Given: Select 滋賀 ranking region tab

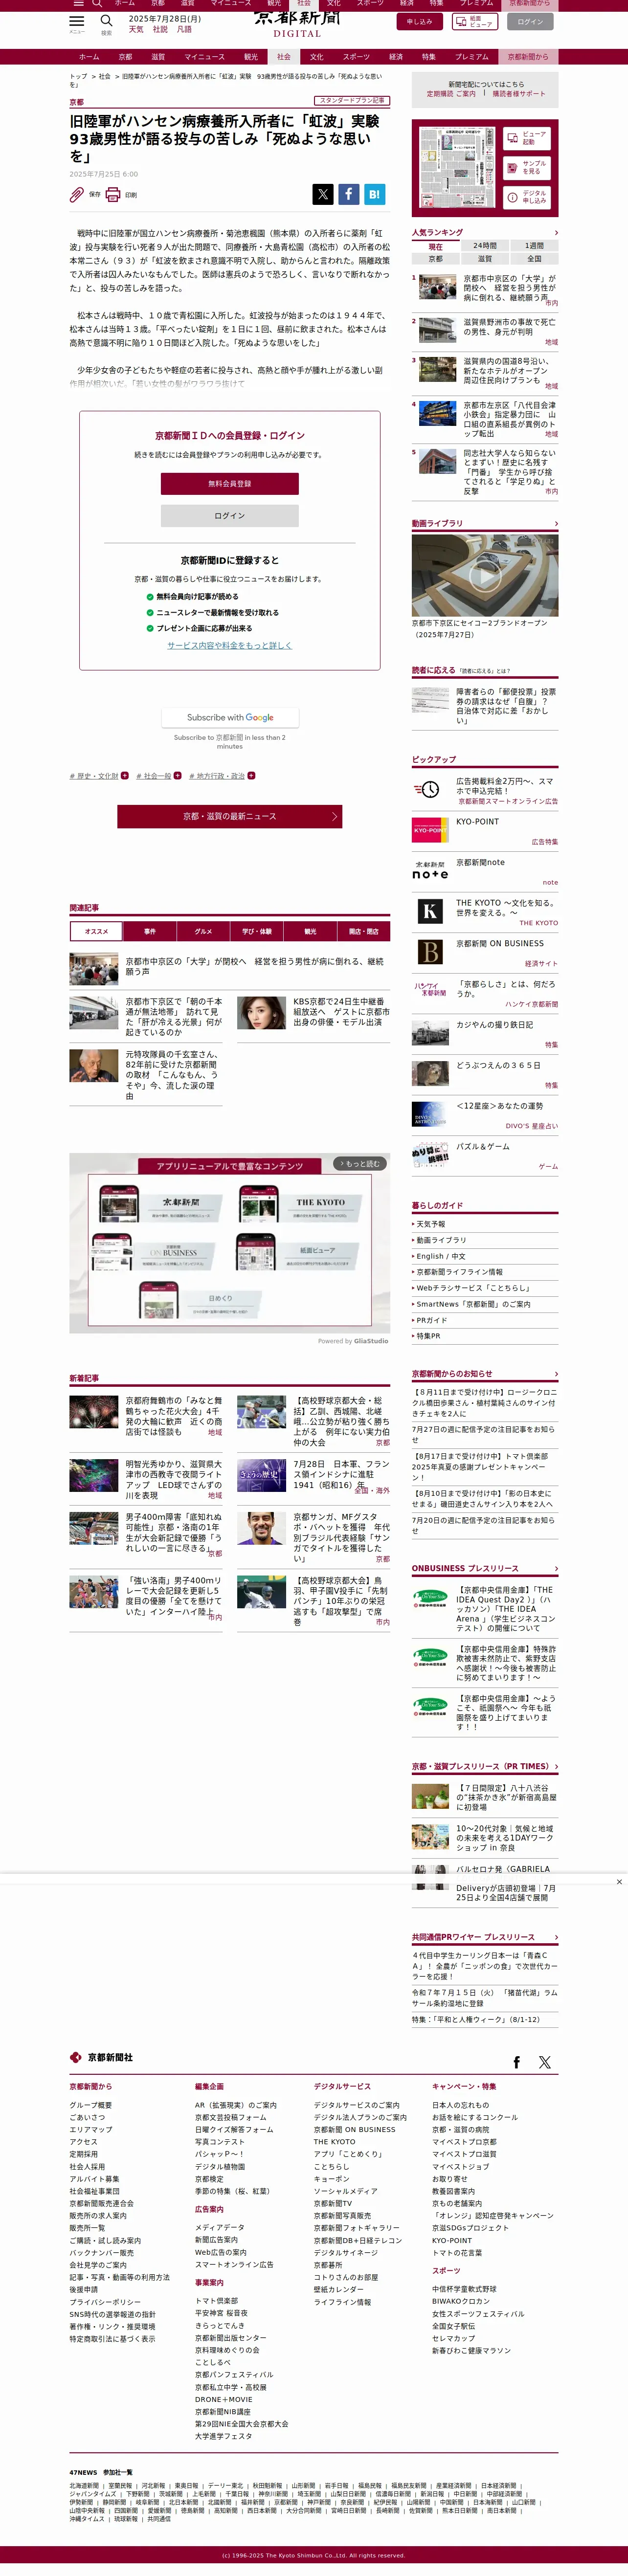Looking at the screenshot, I should coord(485,258).
